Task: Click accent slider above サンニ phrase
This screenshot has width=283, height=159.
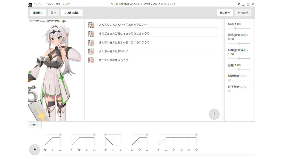Action: [53, 135]
